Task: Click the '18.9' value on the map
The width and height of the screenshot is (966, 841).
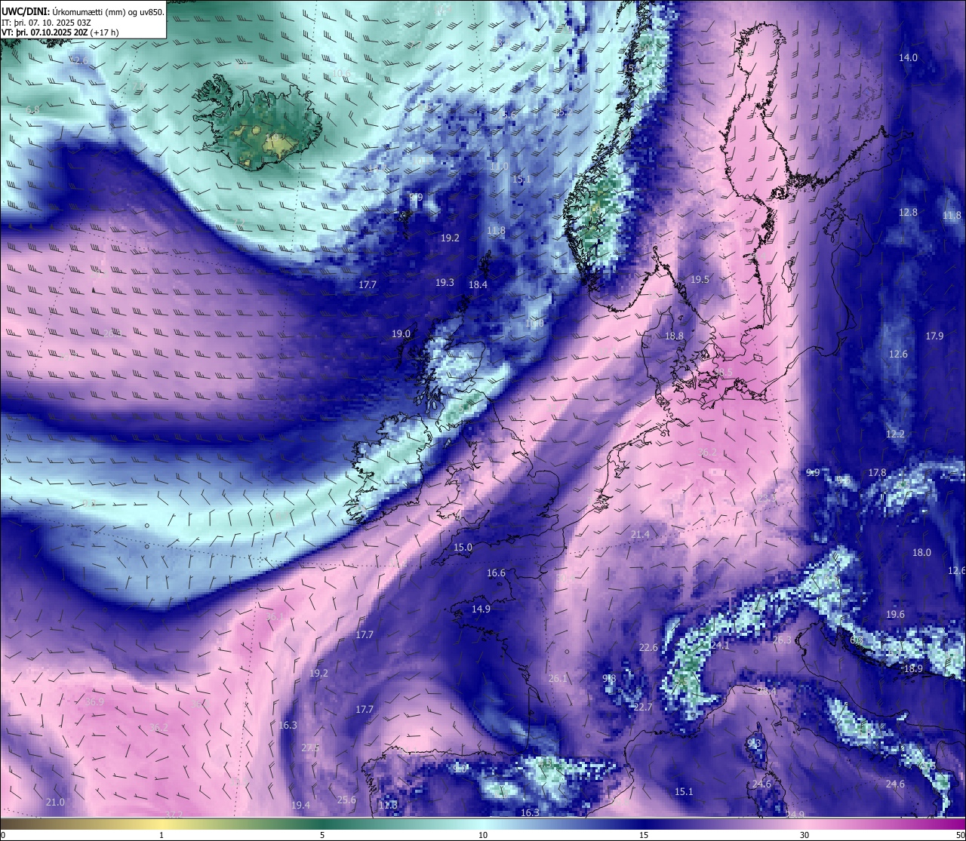Action: (913, 669)
